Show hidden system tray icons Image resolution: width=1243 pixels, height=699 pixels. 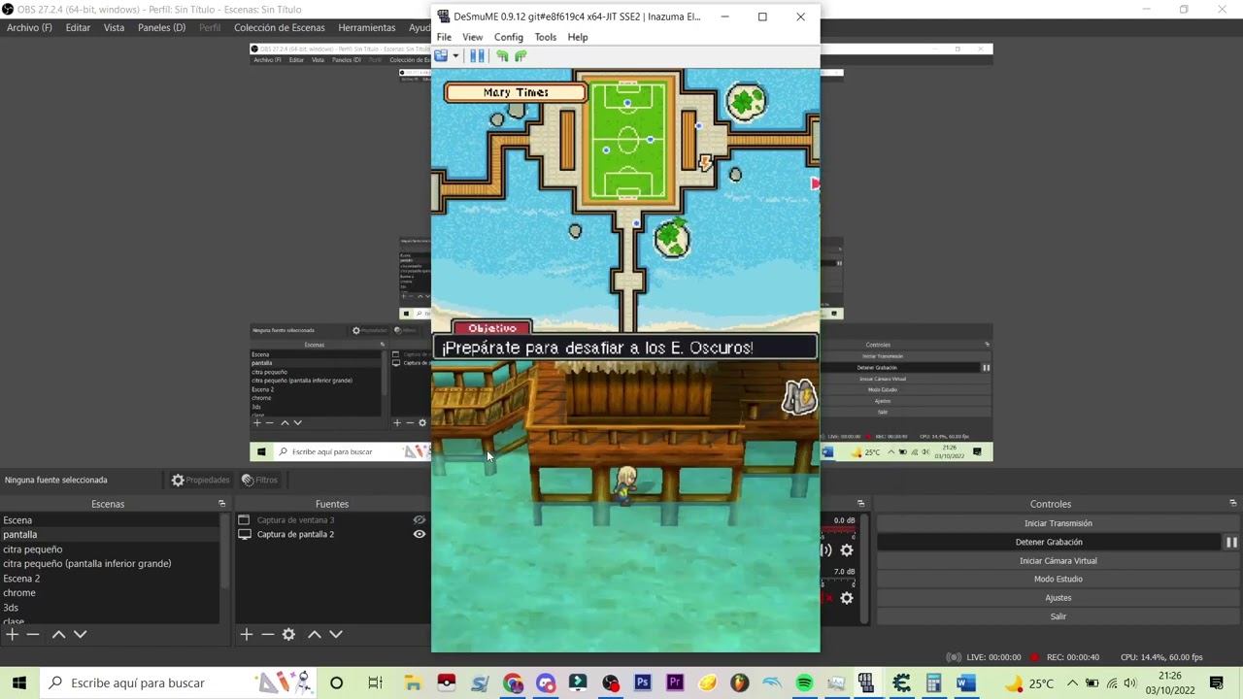pyautogui.click(x=1072, y=683)
